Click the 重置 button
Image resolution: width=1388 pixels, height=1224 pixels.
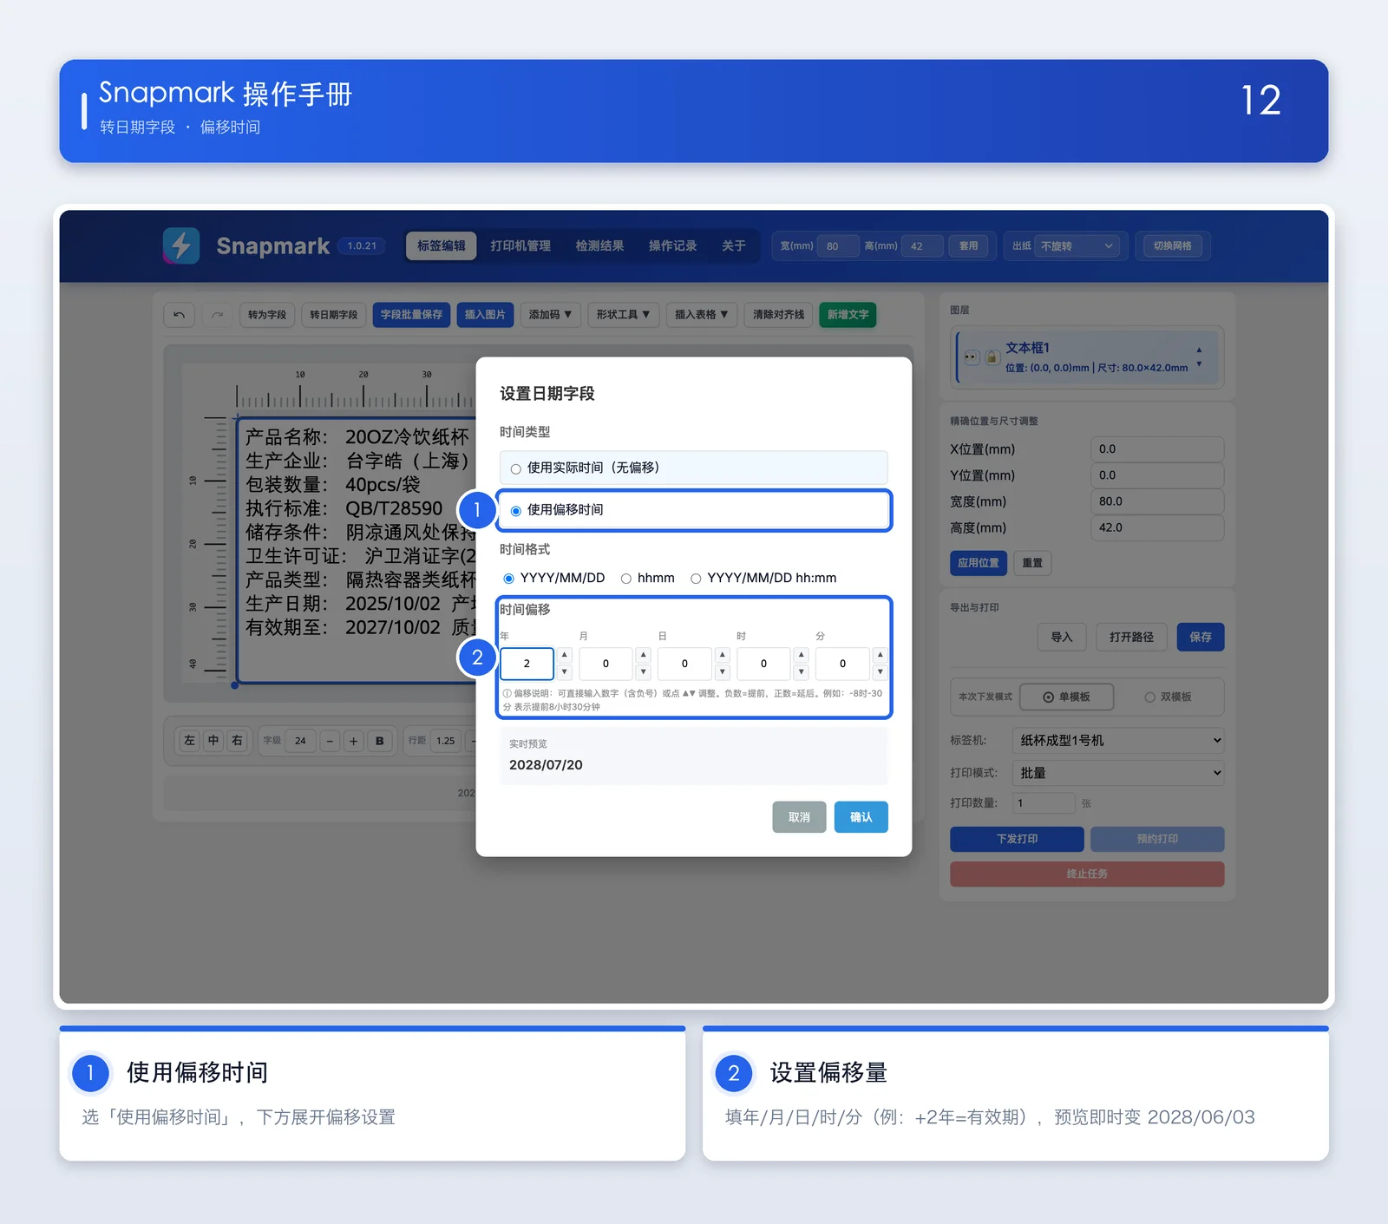click(x=1032, y=563)
